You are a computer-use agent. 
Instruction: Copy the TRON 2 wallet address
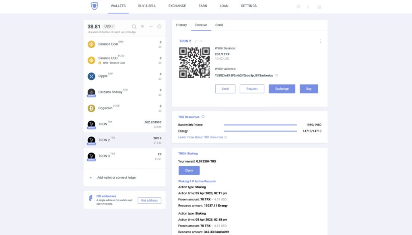[x=276, y=75]
